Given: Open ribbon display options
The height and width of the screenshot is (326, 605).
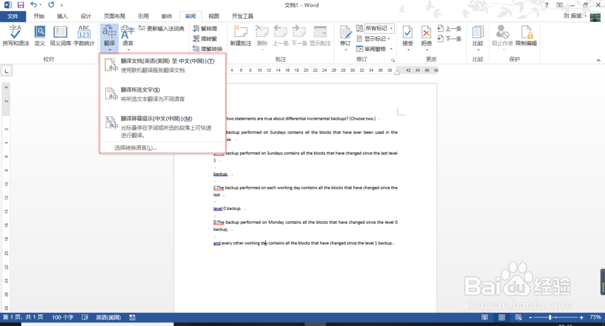Looking at the screenshot, I should (560, 5).
